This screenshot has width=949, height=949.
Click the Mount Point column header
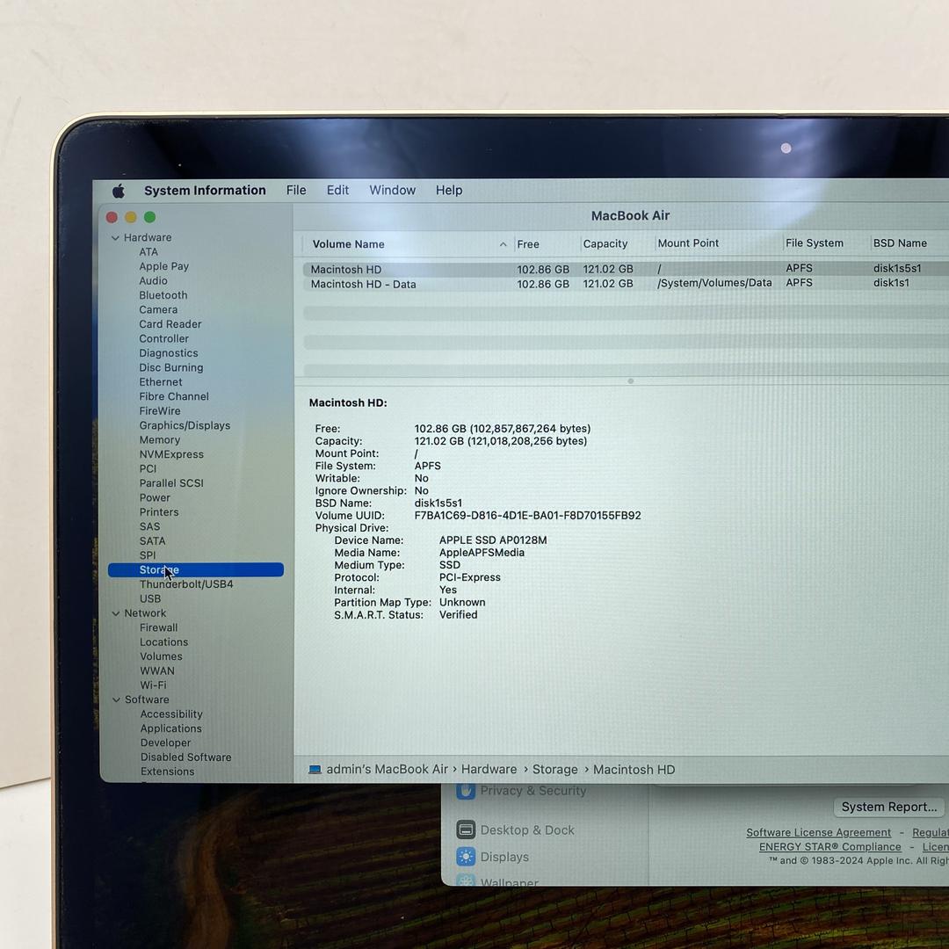tap(688, 243)
